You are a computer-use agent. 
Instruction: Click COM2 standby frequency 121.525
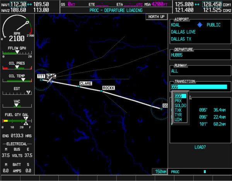pyautogui.click(x=212, y=10)
